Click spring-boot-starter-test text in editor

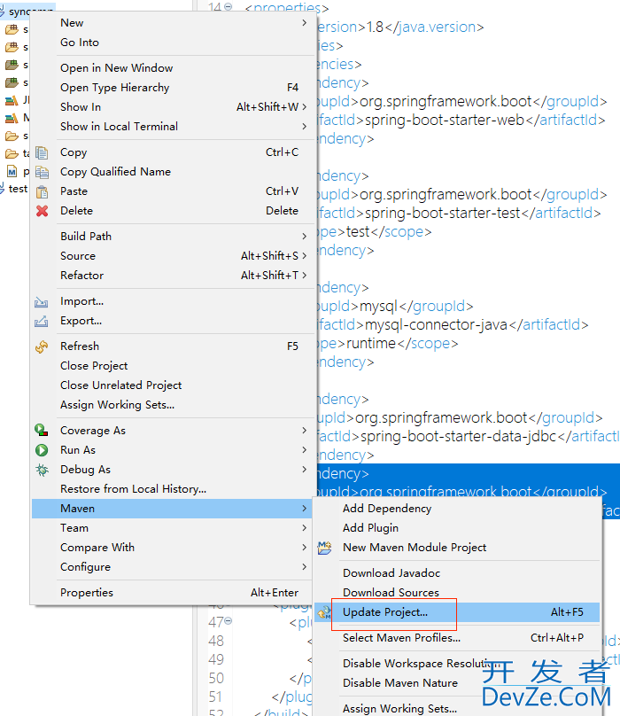[442, 214]
